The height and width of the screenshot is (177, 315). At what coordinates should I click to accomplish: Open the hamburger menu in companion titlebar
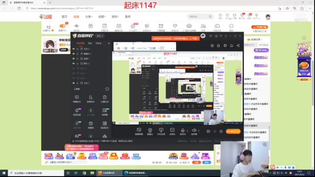pos(226,36)
